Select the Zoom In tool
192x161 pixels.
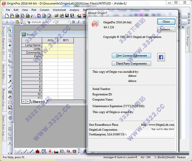(x=10, y=35)
